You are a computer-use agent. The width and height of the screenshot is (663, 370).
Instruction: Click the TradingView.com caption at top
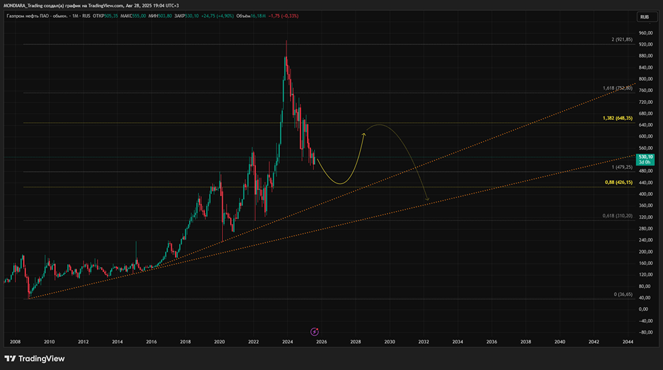[x=105, y=5]
